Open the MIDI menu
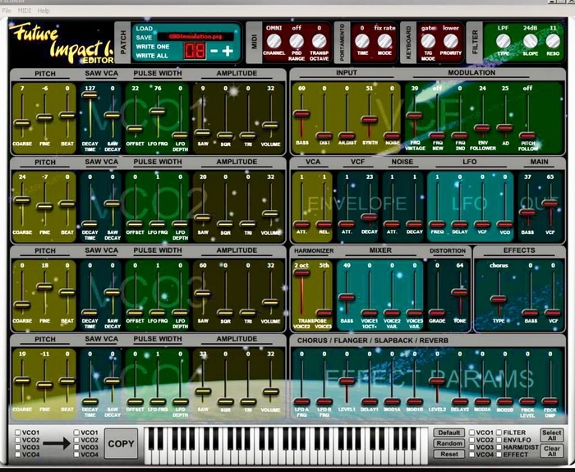575x472 pixels. [24, 11]
